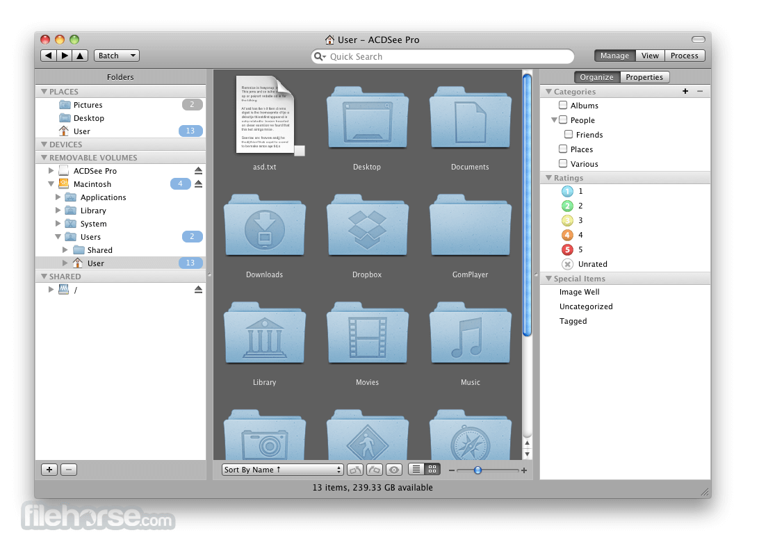Eject the Macintosh volume
The height and width of the screenshot is (551, 759).
tap(199, 183)
